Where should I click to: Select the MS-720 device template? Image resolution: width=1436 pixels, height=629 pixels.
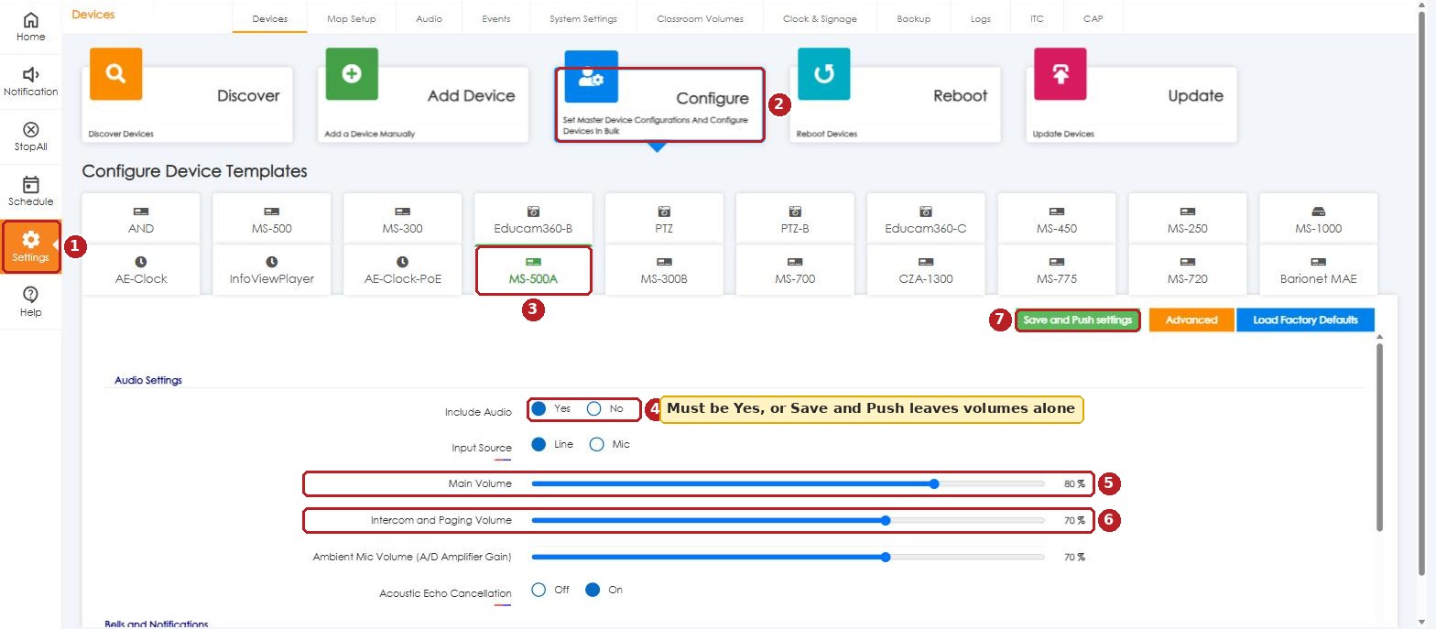[1187, 270]
